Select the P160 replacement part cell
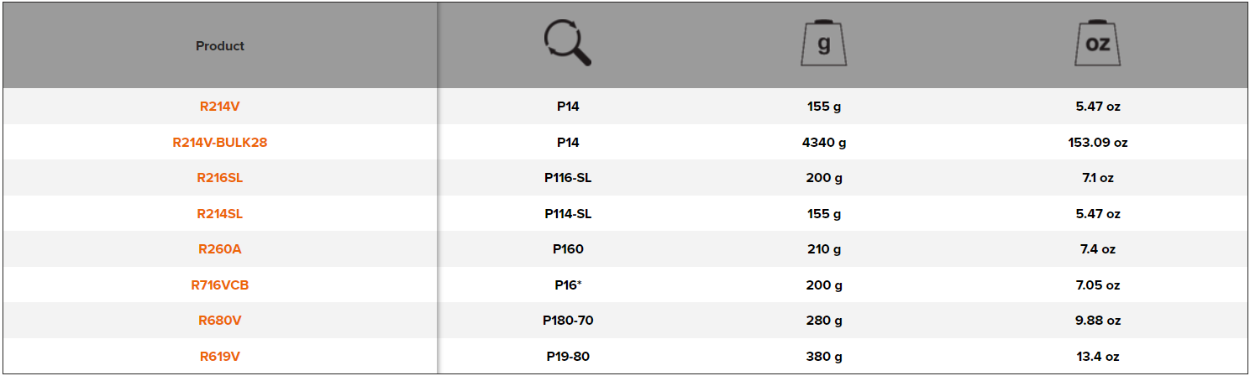Image resolution: width=1250 pixels, height=376 pixels. (x=568, y=249)
